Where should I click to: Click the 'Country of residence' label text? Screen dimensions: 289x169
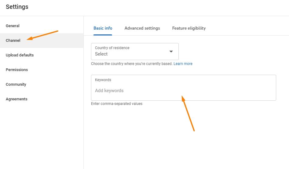pyautogui.click(x=112, y=48)
